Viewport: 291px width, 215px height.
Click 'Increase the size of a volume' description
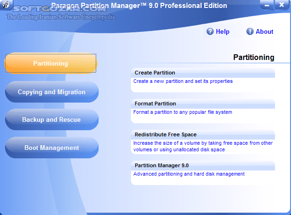click(x=203, y=146)
